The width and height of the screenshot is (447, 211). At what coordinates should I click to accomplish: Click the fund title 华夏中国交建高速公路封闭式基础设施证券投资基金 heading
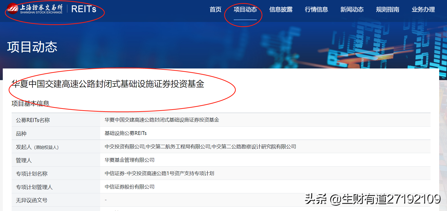pos(108,84)
